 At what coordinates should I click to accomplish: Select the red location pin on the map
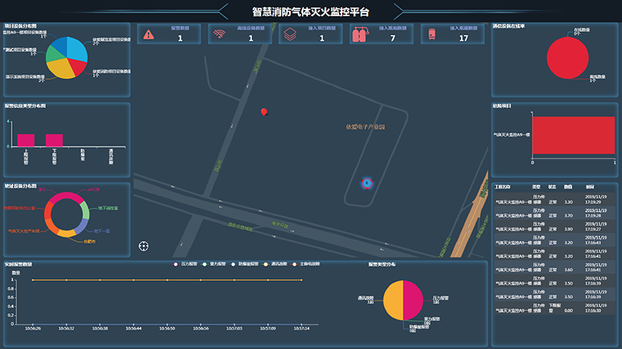pos(264,112)
